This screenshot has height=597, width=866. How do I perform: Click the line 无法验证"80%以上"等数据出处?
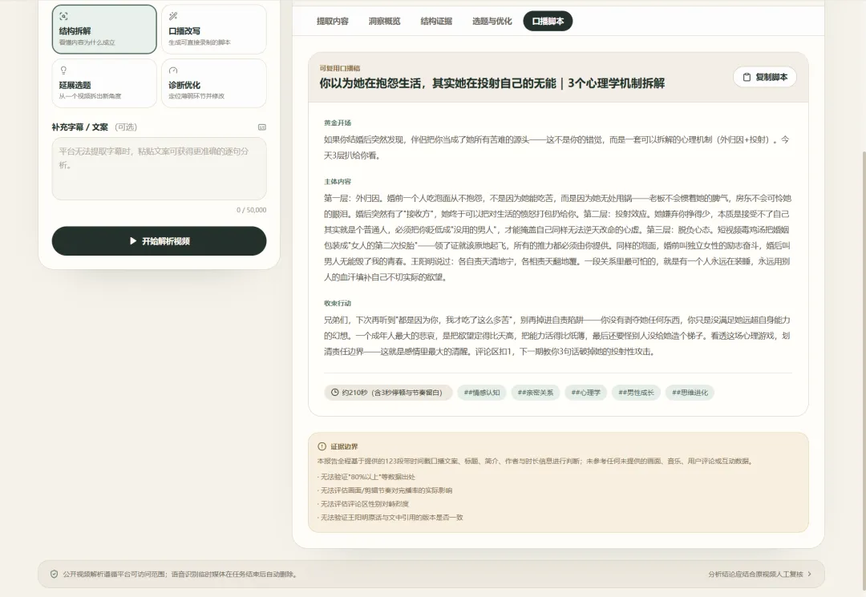(366, 477)
